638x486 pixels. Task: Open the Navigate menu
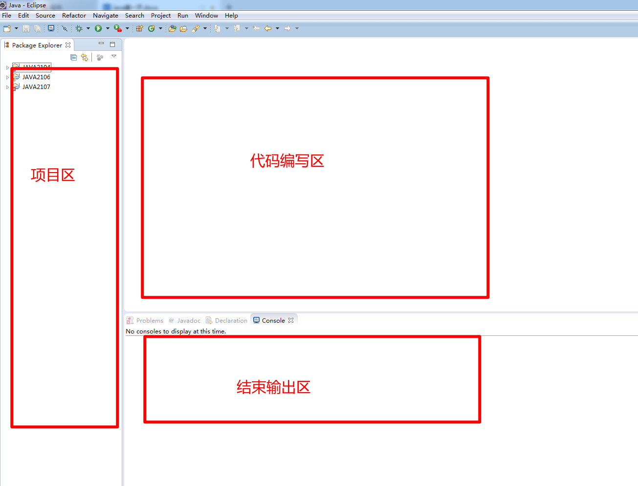tap(106, 16)
